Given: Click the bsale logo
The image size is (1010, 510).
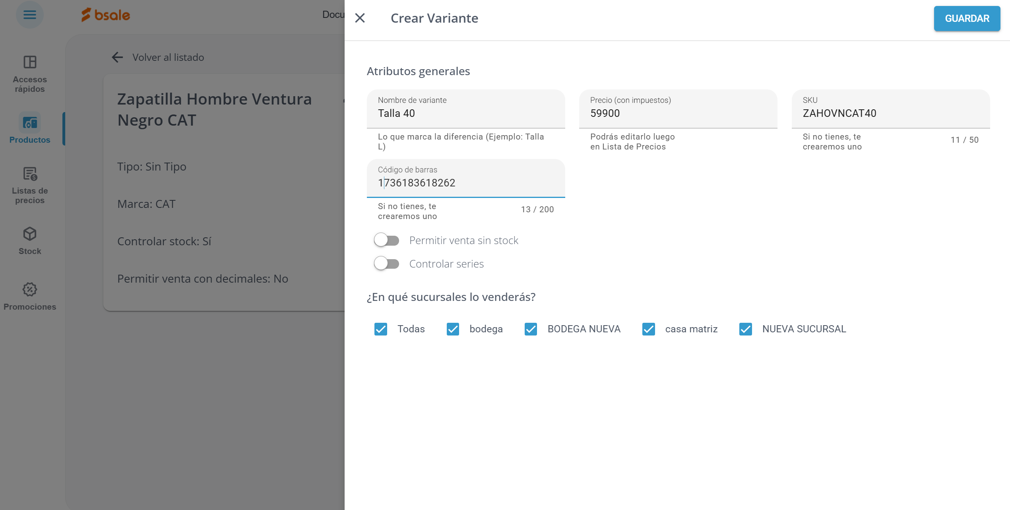Looking at the screenshot, I should (106, 15).
